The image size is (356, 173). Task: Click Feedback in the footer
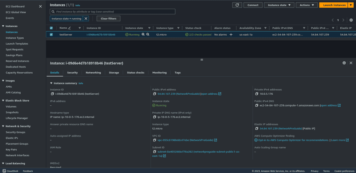(x=28, y=171)
